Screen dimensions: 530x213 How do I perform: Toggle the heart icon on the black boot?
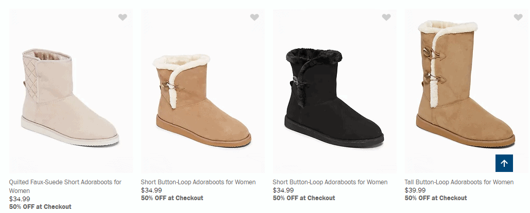point(386,17)
